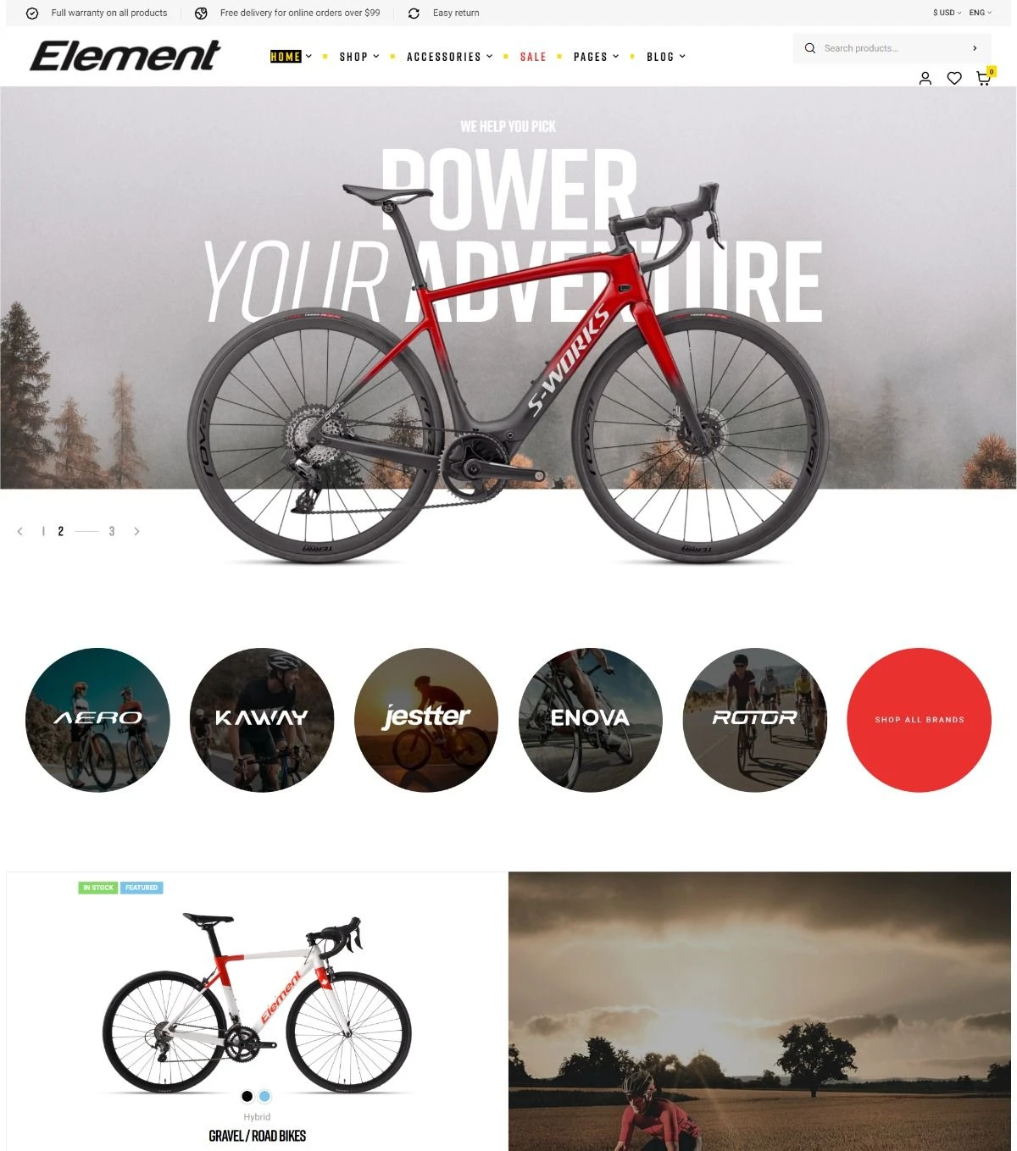Expand the ENG language dropdown

click(981, 13)
